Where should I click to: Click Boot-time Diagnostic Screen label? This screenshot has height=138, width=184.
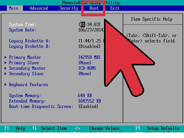[41, 107]
